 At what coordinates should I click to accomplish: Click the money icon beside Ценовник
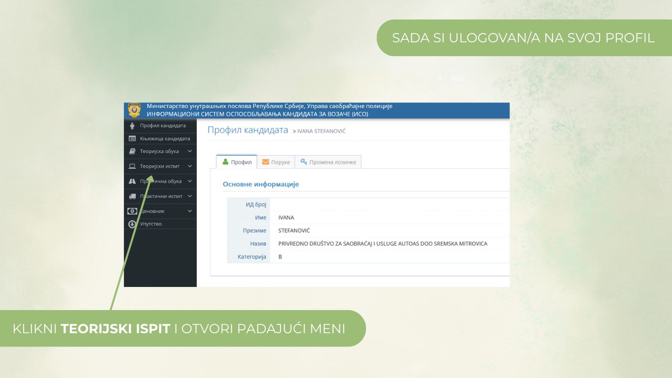pos(132,211)
